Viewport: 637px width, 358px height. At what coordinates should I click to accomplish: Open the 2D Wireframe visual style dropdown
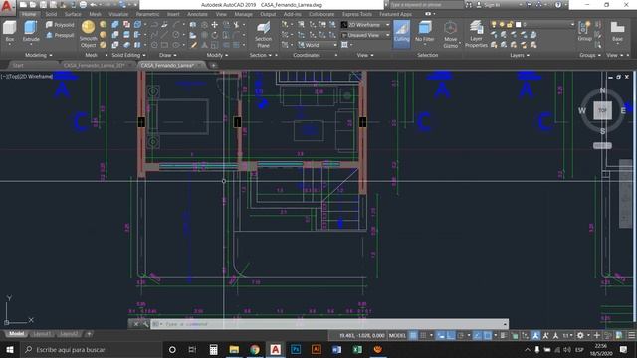coord(365,25)
